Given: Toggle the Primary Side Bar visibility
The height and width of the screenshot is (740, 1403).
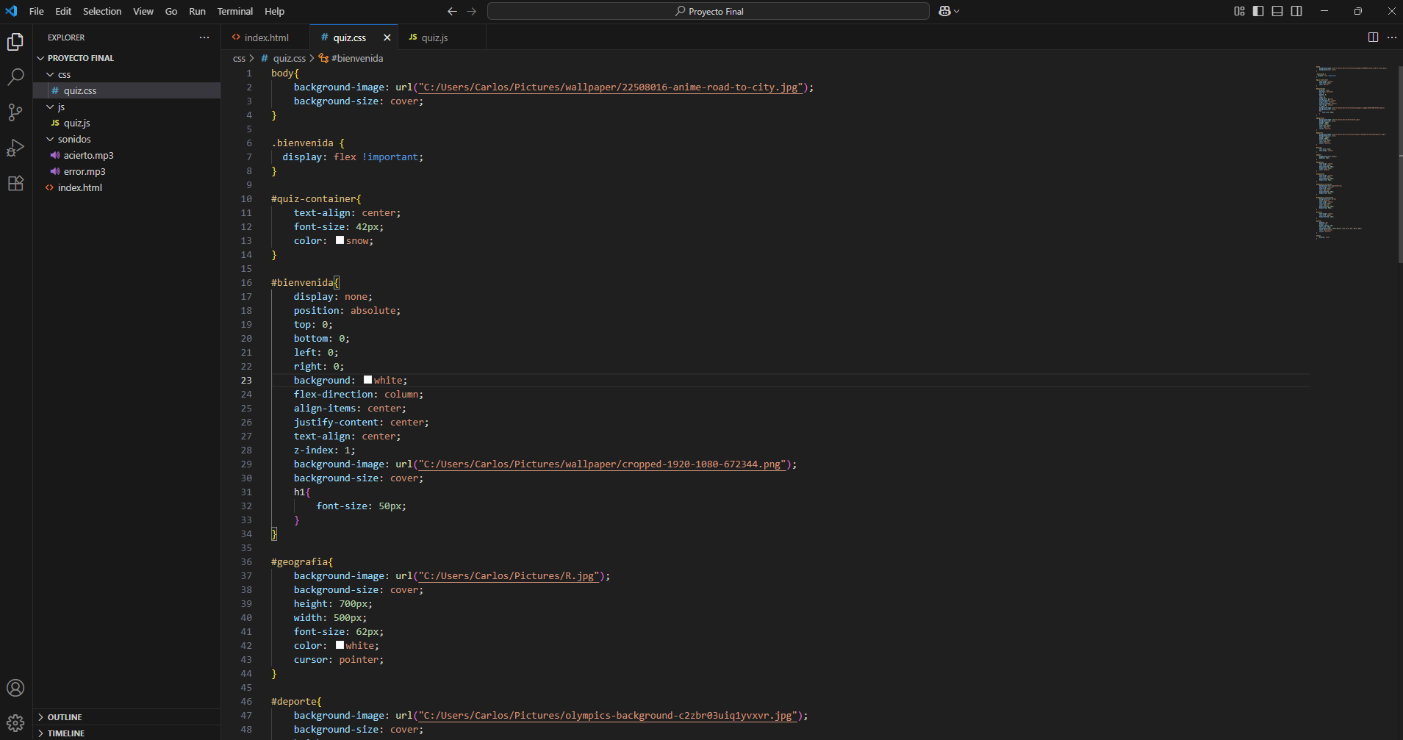Looking at the screenshot, I should [x=1258, y=11].
